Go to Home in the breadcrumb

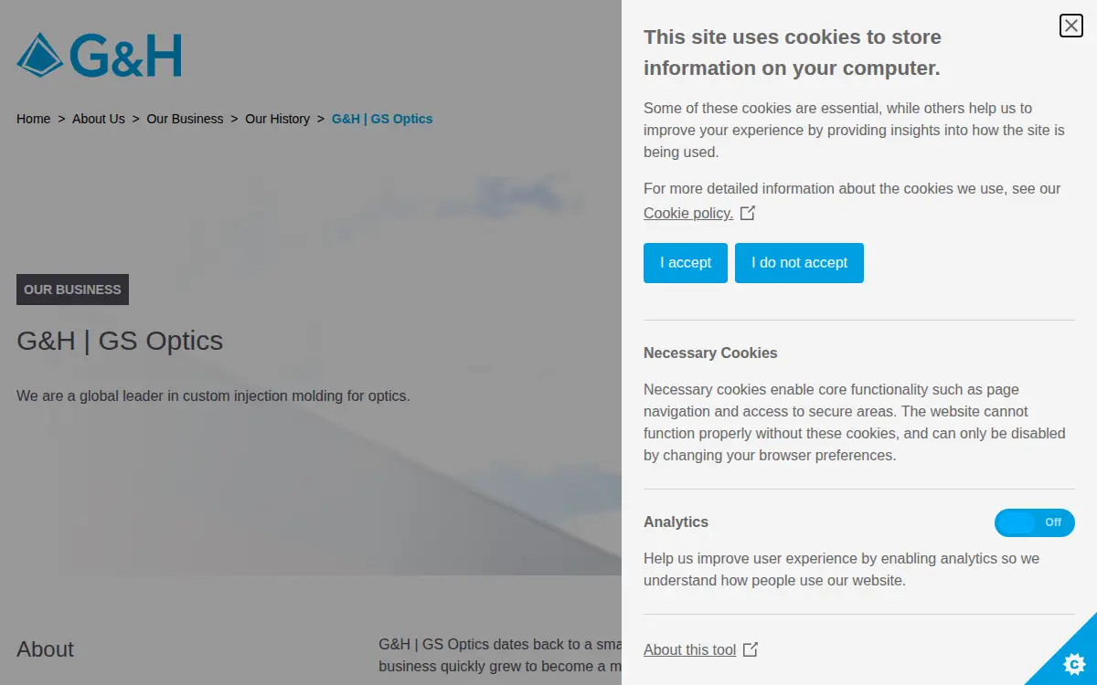(34, 119)
